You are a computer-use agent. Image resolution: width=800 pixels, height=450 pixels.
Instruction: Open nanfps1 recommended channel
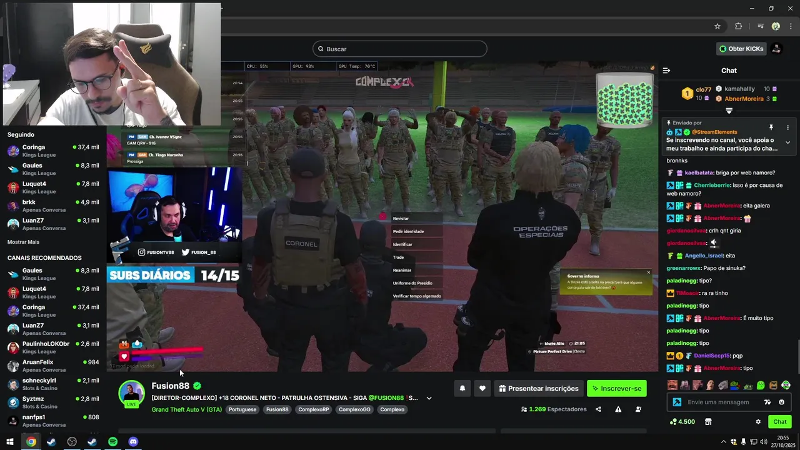53,421
